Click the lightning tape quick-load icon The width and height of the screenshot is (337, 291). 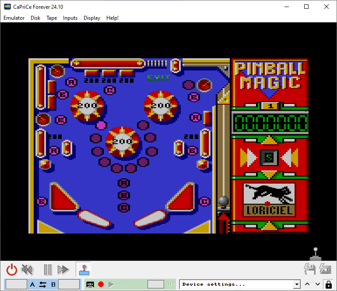pyautogui.click(x=325, y=268)
